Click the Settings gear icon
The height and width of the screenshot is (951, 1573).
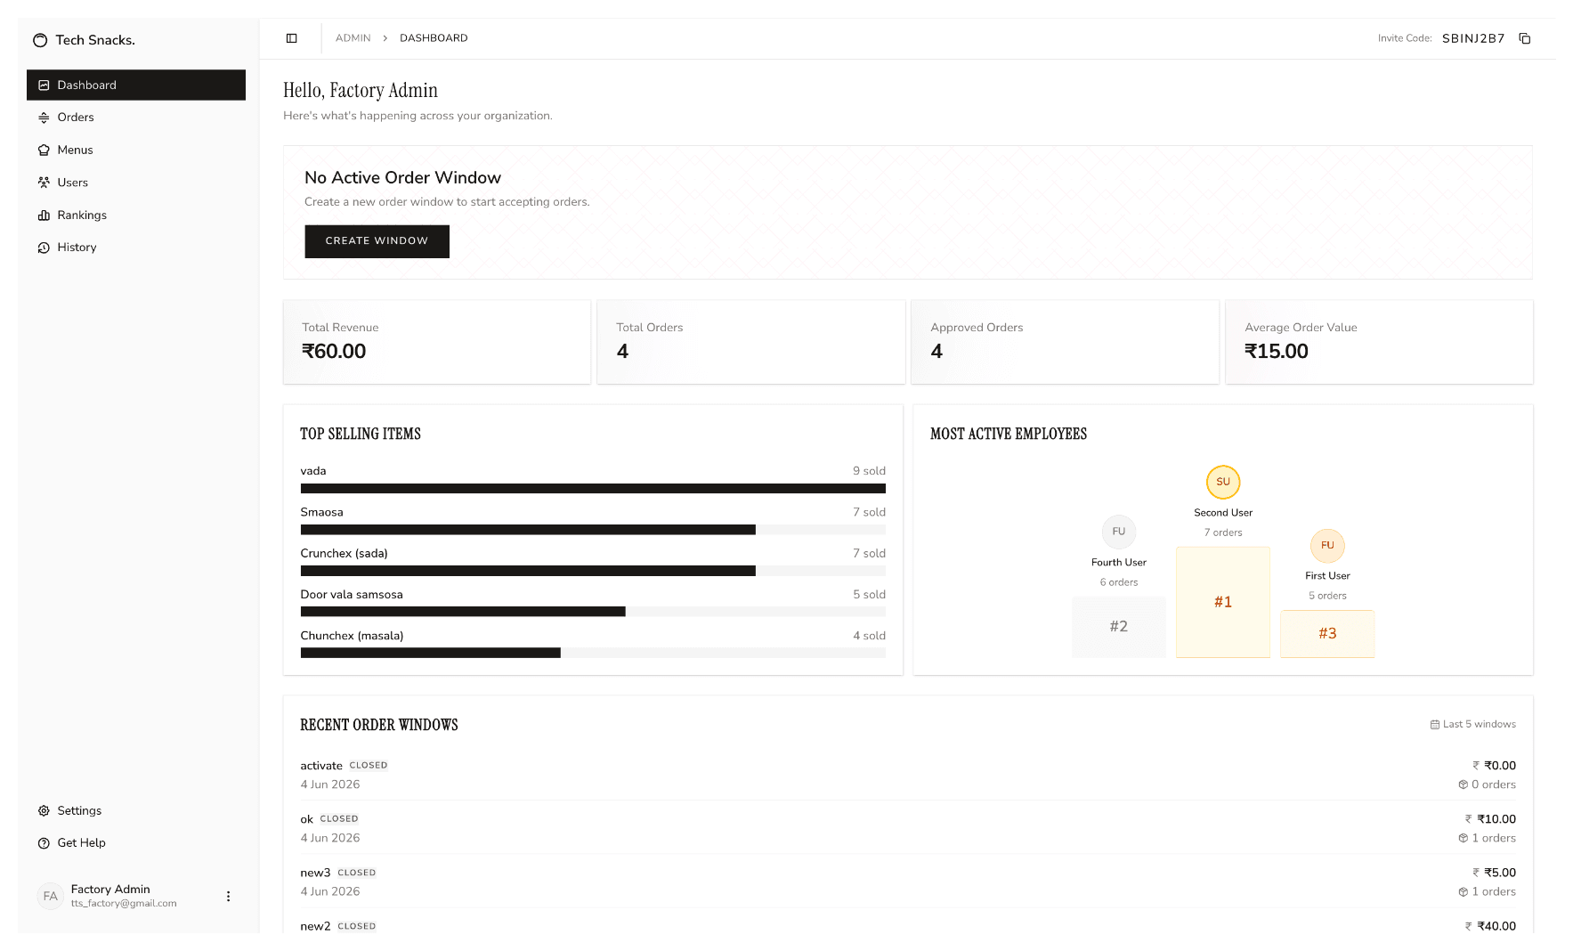44,811
